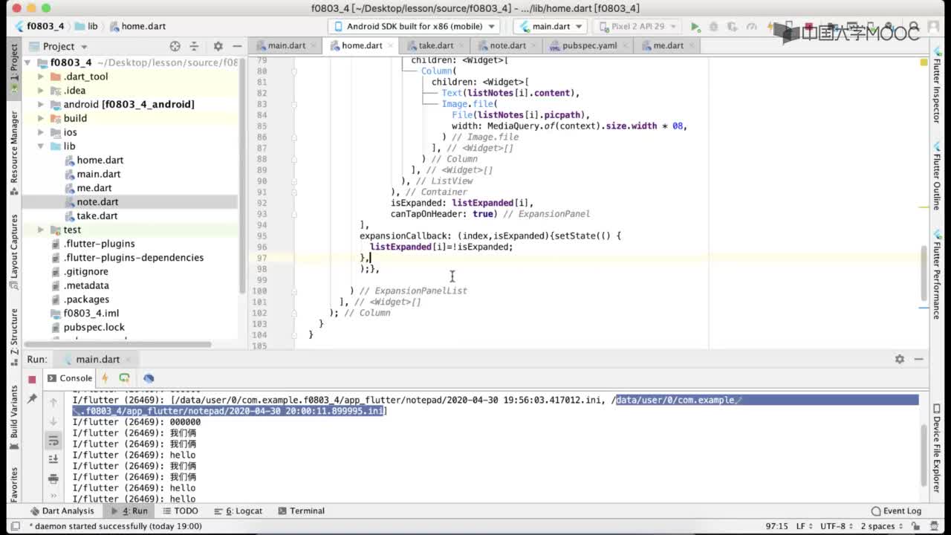Open device selector Android SDK built for x86
This screenshot has width=951, height=535.
click(414, 26)
